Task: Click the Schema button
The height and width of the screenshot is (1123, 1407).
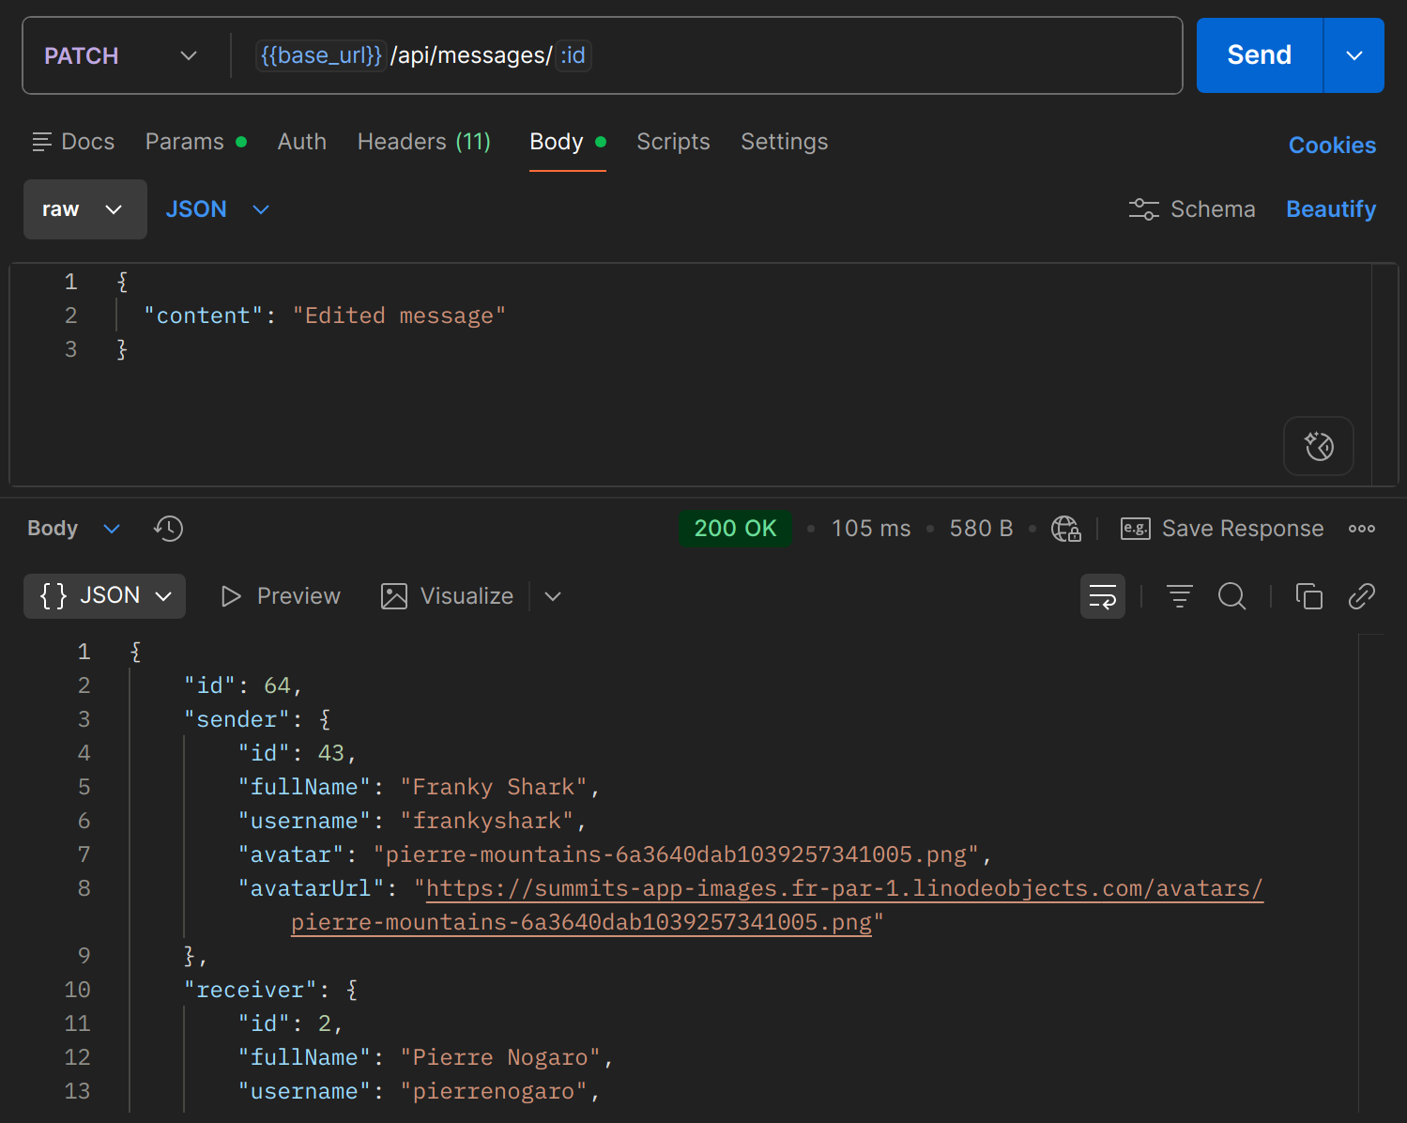Action: (x=1191, y=209)
